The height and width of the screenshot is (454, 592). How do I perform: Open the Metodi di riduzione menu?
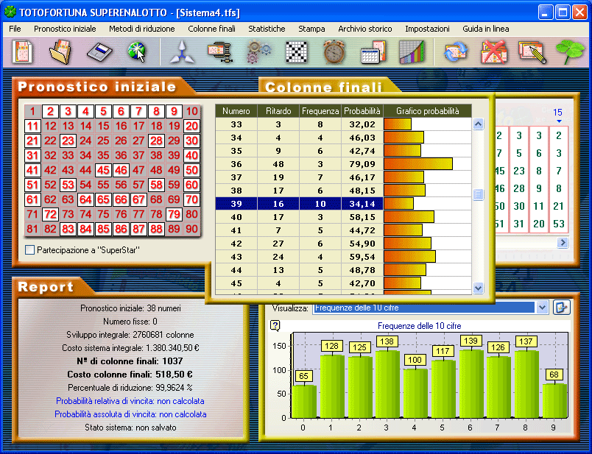click(x=142, y=29)
